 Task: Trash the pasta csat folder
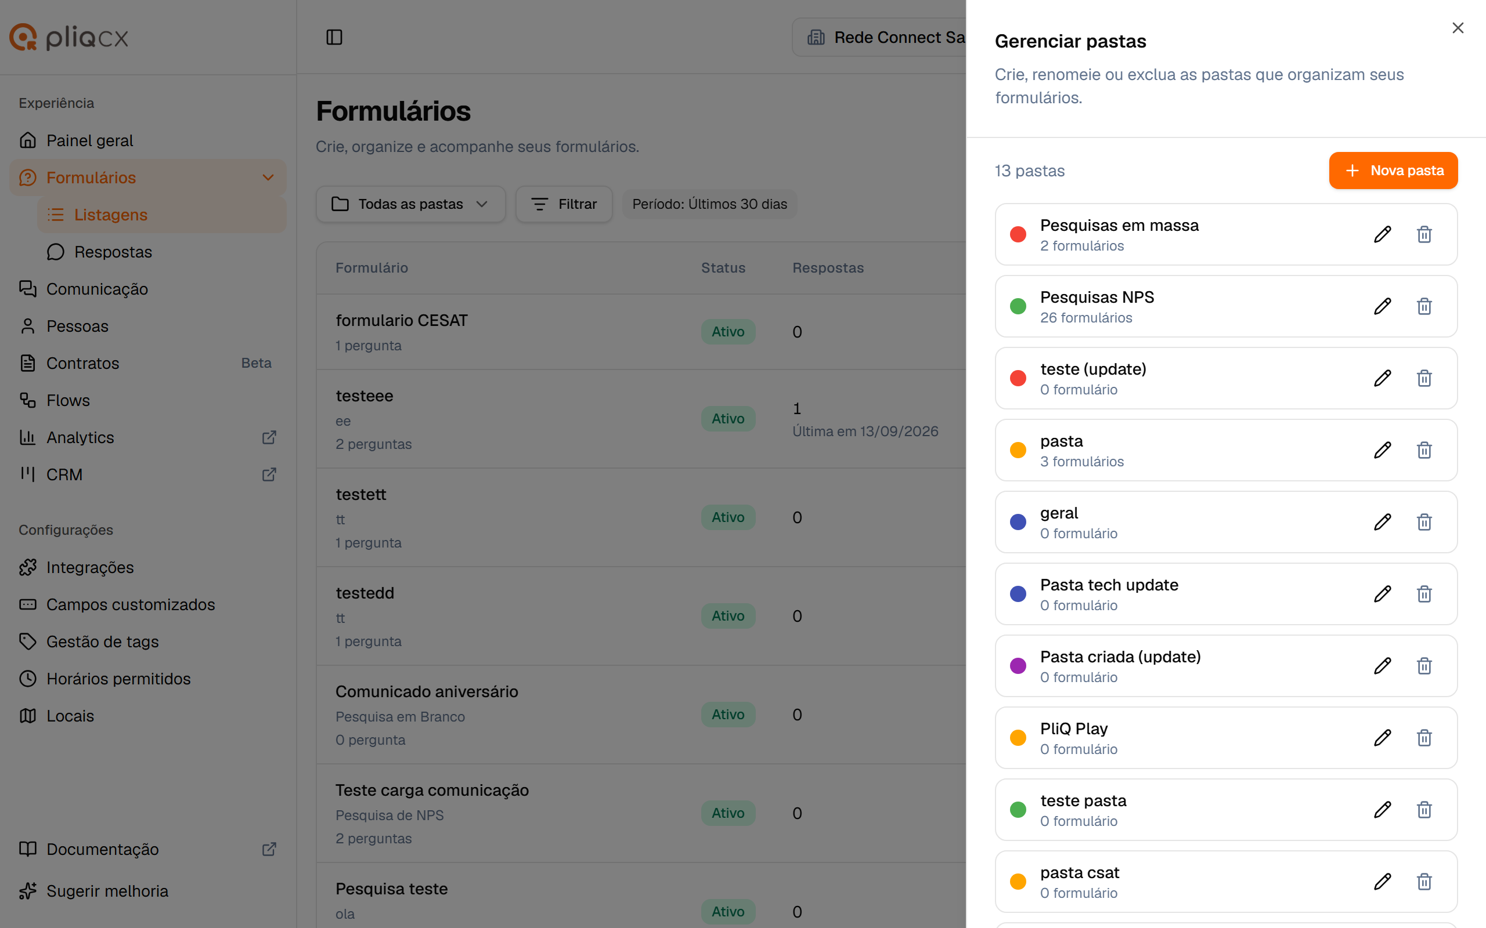(1424, 882)
